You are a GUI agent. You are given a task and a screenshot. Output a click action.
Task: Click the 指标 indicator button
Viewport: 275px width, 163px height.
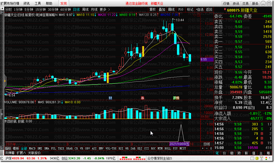click(x=8, y=148)
